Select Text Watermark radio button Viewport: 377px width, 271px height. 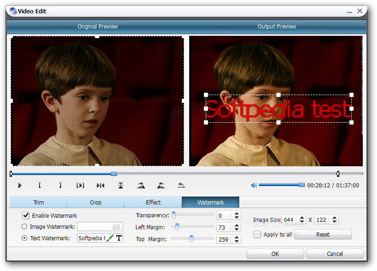[x=24, y=238]
